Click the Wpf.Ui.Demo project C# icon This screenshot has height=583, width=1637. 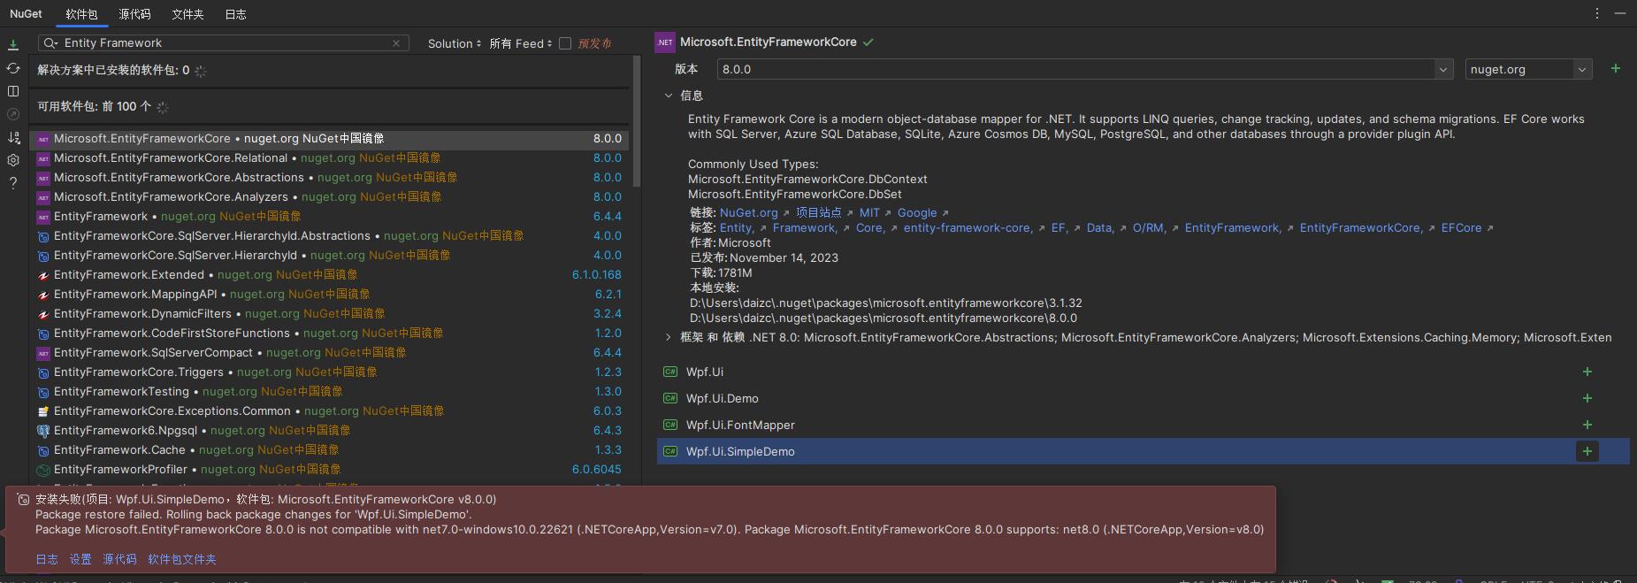coord(670,398)
